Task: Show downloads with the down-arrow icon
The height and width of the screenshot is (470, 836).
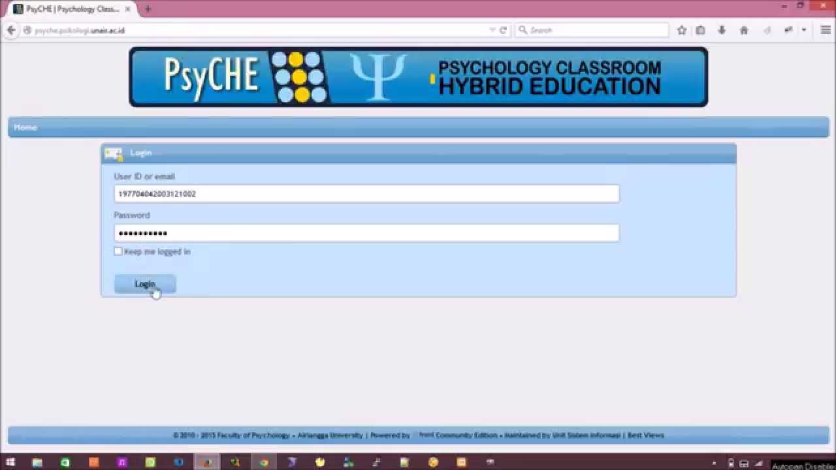Action: pos(722,30)
